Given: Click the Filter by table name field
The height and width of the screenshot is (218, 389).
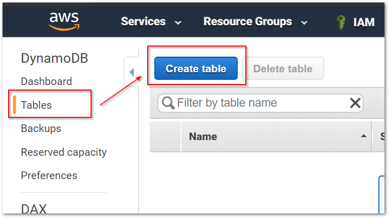Looking at the screenshot, I should pos(261,103).
